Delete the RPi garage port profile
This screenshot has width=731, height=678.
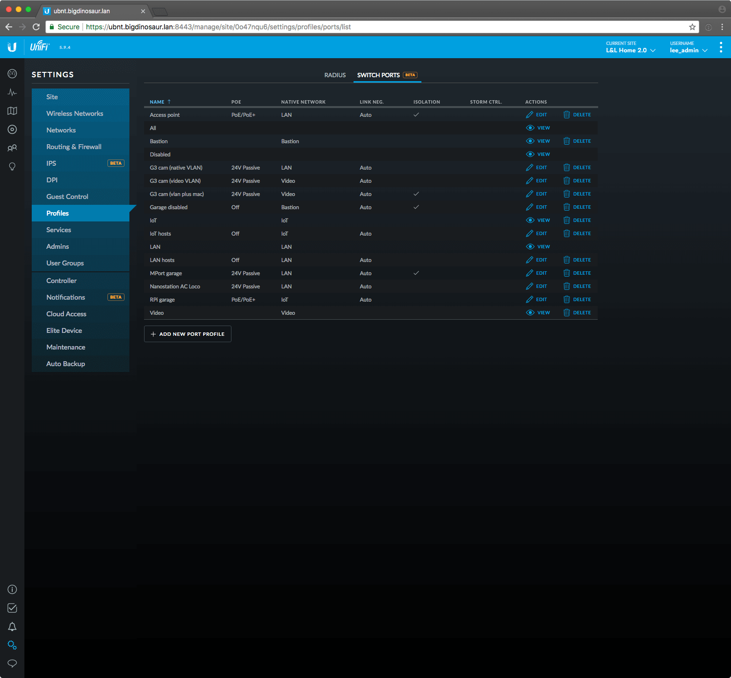[577, 300]
